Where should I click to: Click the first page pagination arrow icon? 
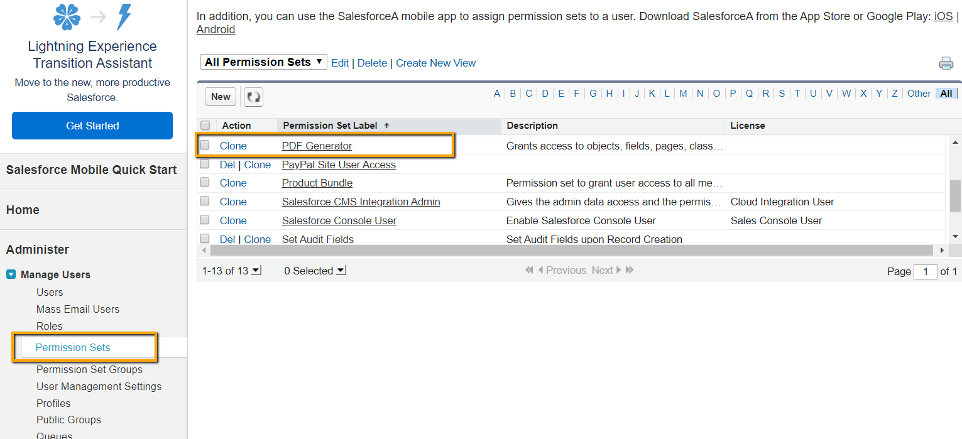click(529, 270)
